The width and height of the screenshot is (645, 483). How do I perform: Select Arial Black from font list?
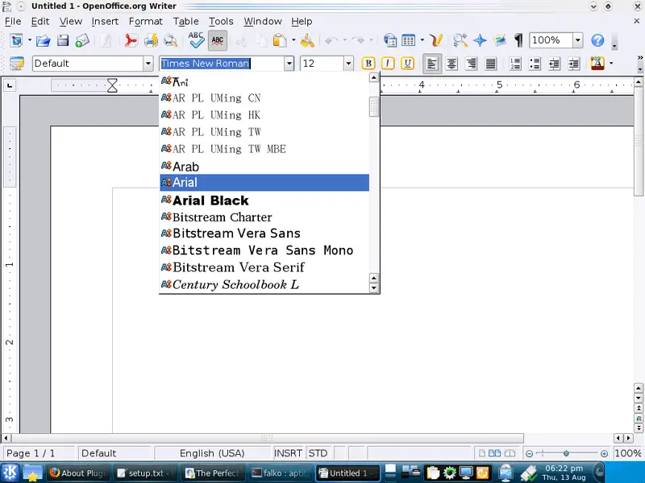pos(264,200)
